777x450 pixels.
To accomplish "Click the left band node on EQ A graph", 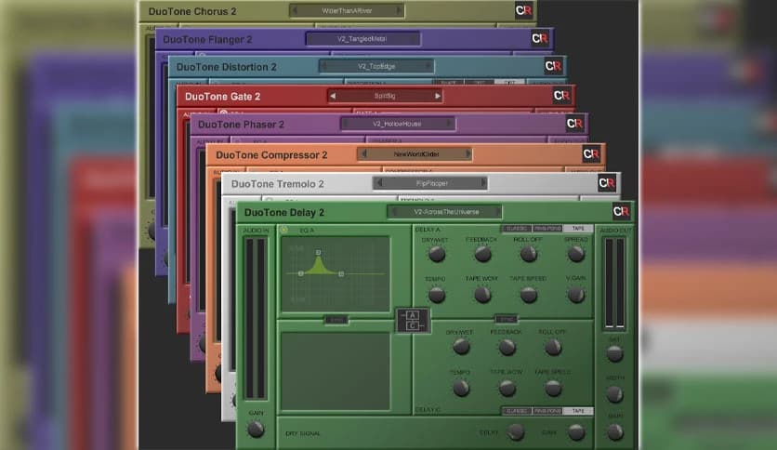I will [x=301, y=273].
